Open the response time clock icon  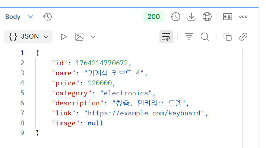(176, 17)
